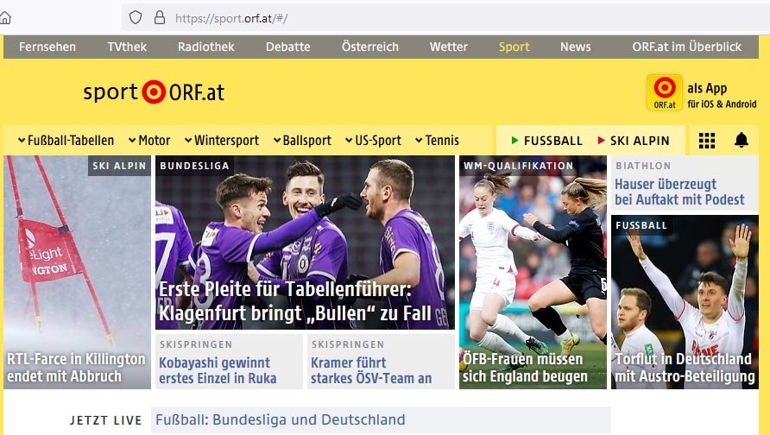Expand the Fußball-Tabellen dropdown
Image resolution: width=770 pixels, height=435 pixels.
click(x=66, y=141)
